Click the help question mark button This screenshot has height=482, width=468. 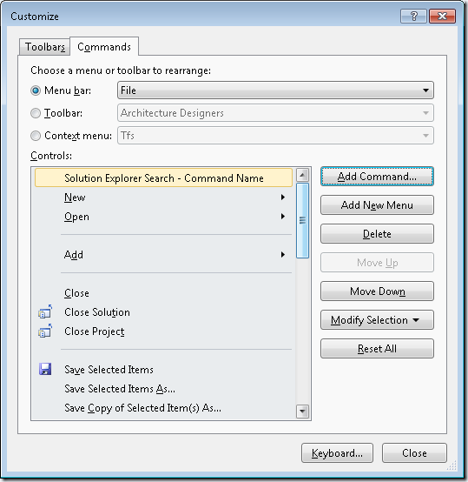tap(413, 16)
